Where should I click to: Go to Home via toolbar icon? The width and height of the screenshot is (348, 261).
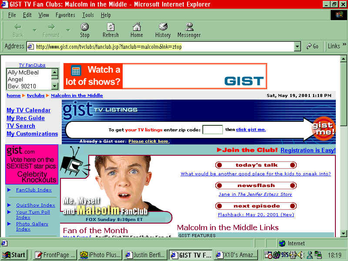tap(137, 30)
